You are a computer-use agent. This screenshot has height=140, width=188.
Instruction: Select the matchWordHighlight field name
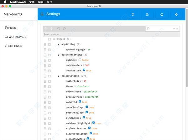(78, 123)
